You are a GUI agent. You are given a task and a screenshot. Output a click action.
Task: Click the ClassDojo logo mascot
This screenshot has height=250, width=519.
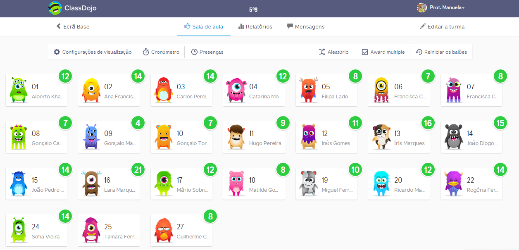[55, 8]
